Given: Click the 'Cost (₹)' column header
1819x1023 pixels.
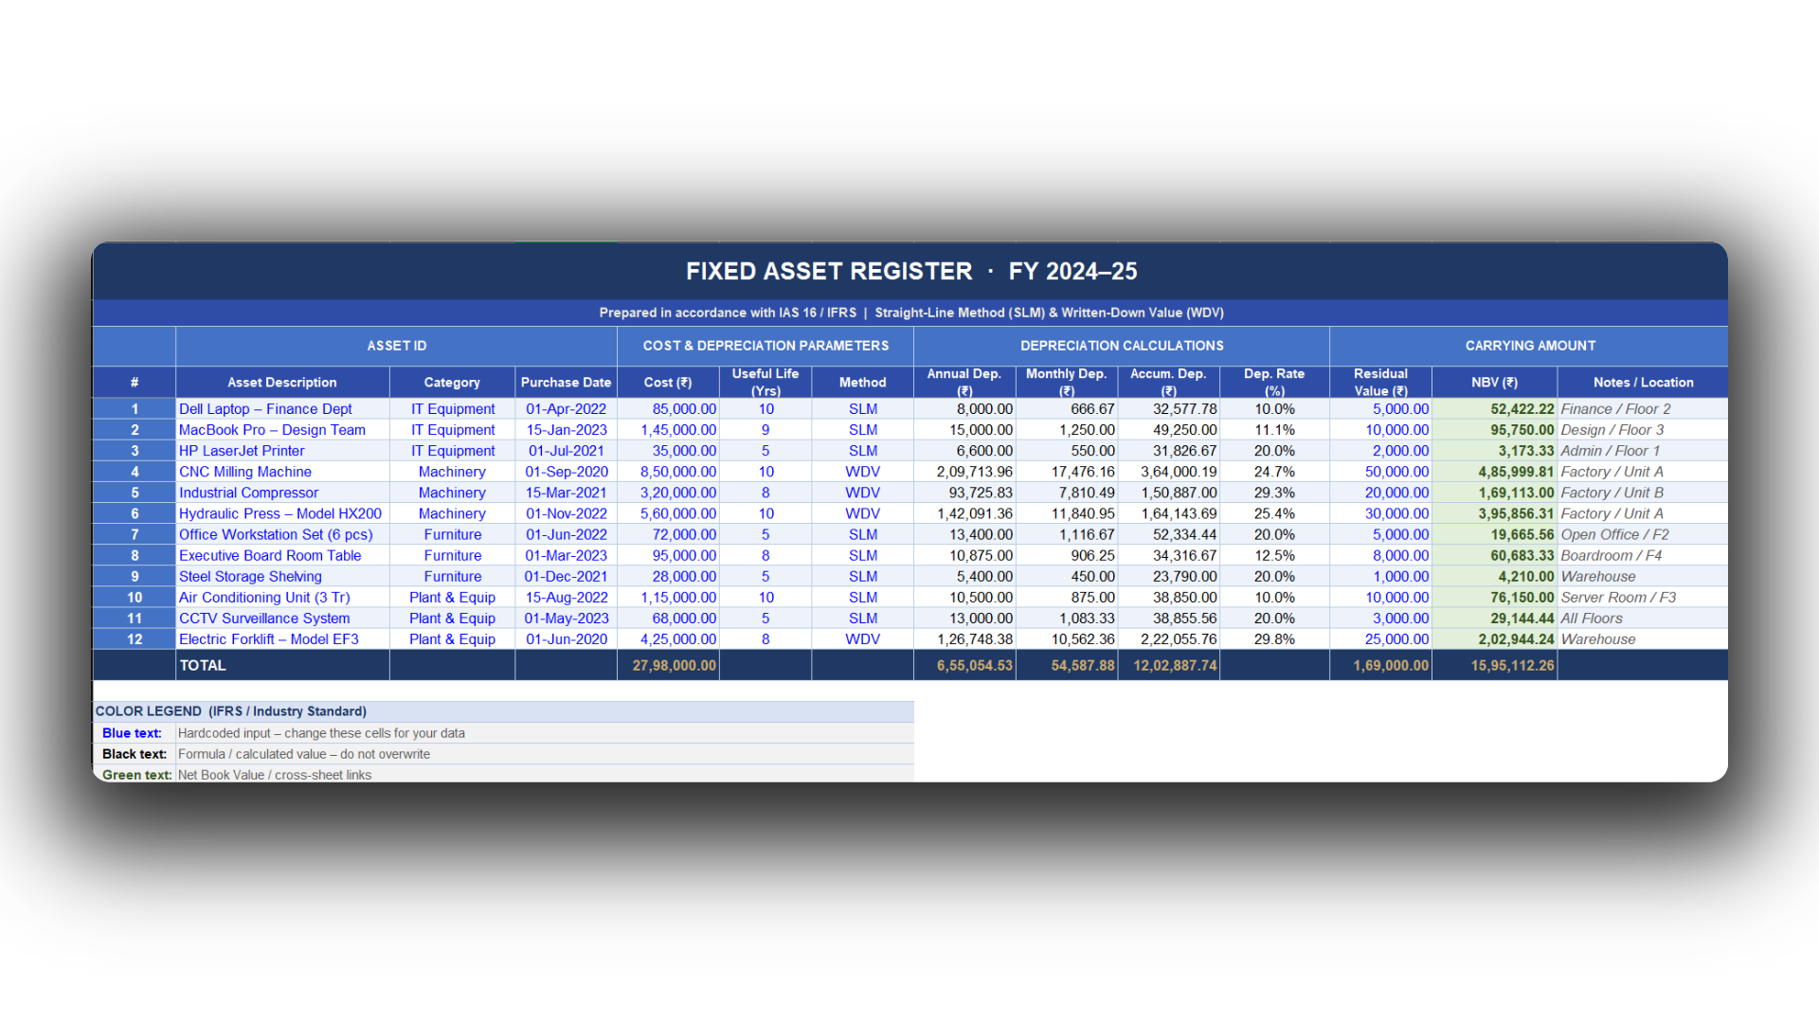Looking at the screenshot, I should [x=668, y=383].
